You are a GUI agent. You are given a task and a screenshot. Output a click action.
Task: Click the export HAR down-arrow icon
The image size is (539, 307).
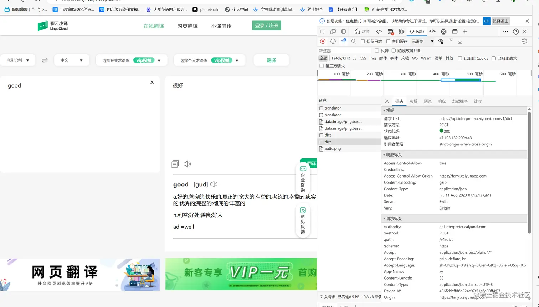(460, 41)
